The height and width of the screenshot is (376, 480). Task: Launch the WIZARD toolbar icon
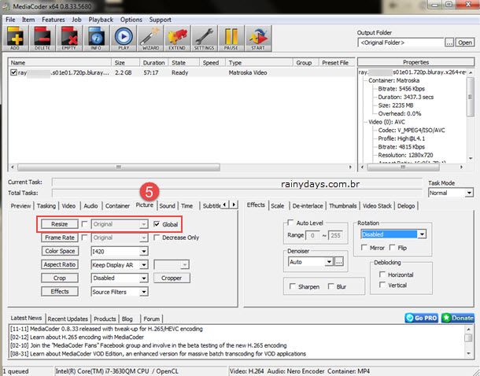(150, 39)
